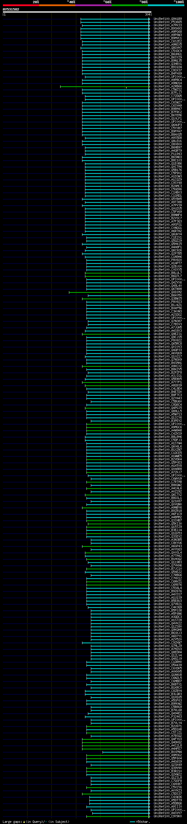
Task: Open hit UniRef100_C6SZE2
Action: tap(167, 41)
